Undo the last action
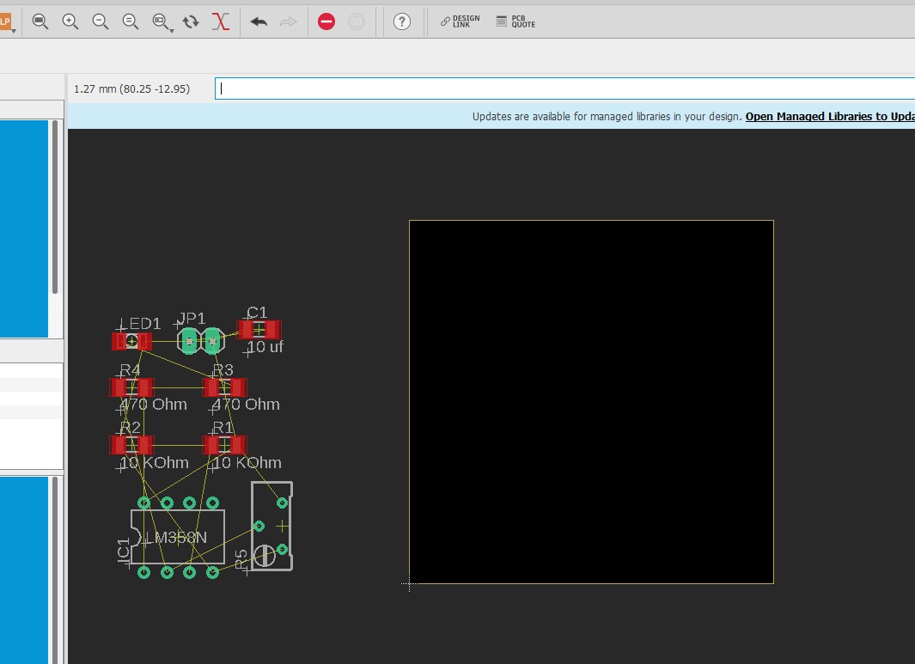The width and height of the screenshot is (915, 664). point(259,22)
